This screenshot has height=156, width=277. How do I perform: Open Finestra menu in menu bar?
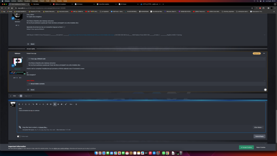[x=59, y=1]
